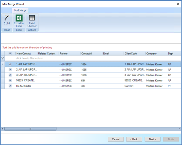Select the Mail Merge ribbon tab
Image resolution: width=182 pixels, height=145 pixels.
(20, 10)
